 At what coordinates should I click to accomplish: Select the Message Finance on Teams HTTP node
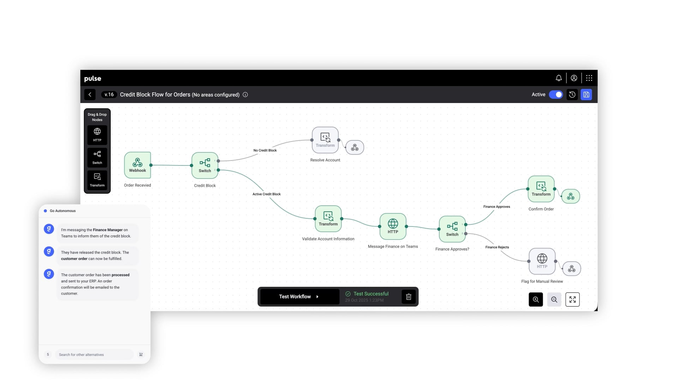tap(393, 226)
